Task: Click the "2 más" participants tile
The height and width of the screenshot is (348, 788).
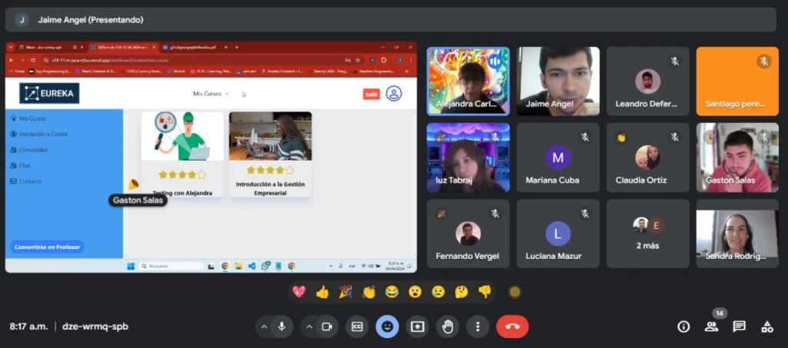Action: click(x=647, y=234)
